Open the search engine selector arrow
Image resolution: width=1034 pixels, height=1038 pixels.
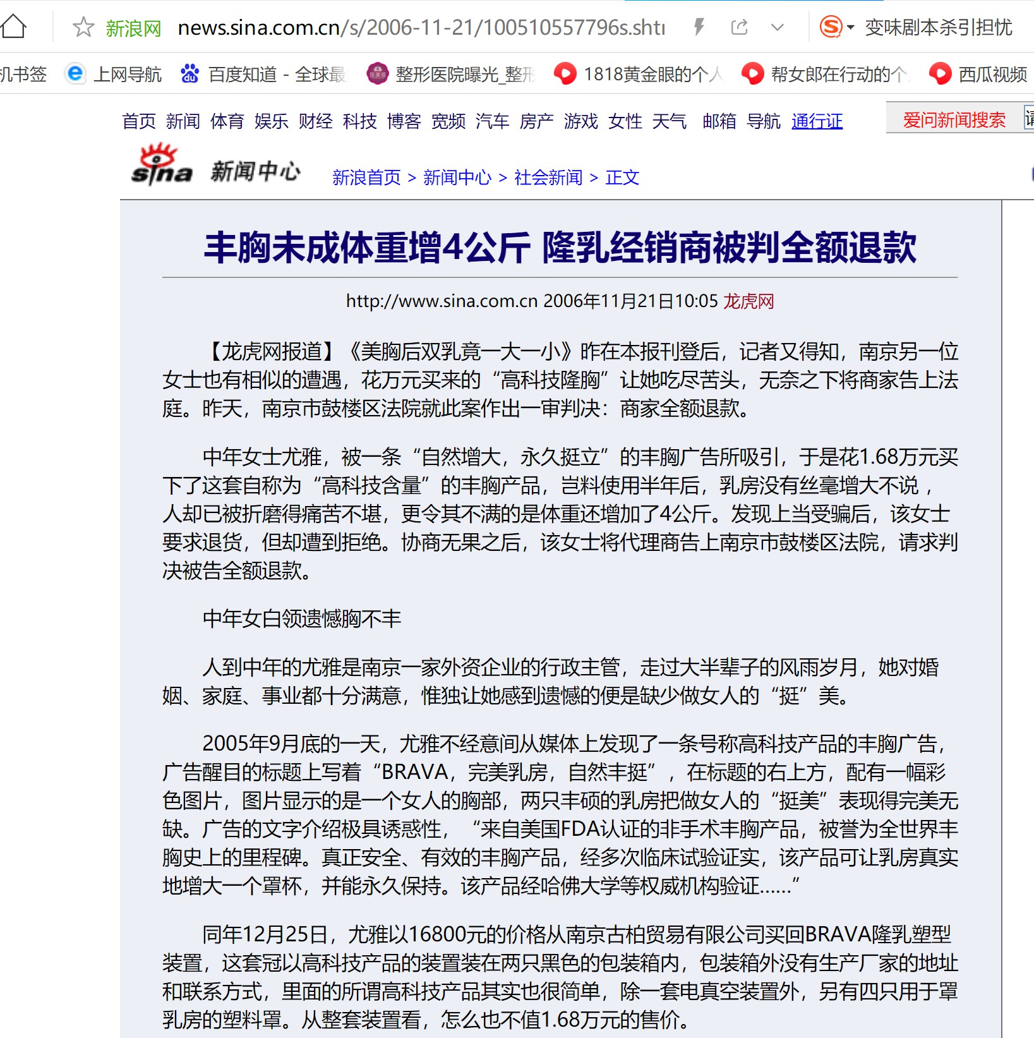(x=851, y=27)
